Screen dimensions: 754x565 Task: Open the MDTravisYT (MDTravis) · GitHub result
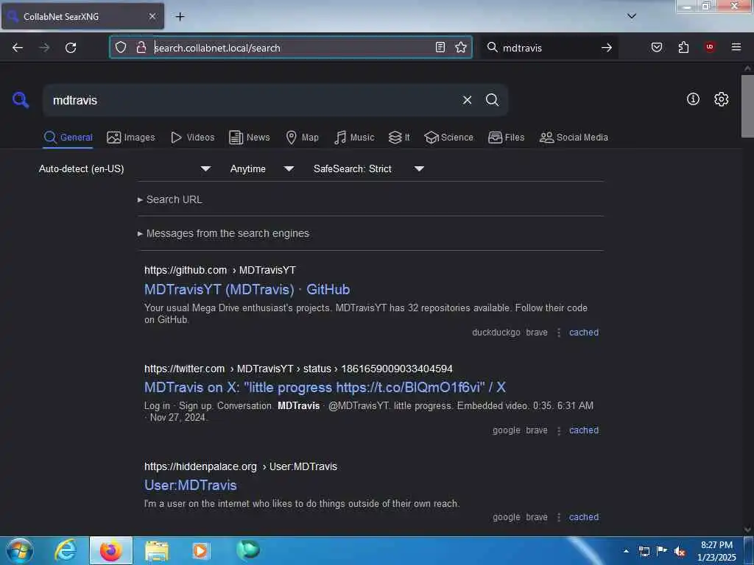coord(247,289)
